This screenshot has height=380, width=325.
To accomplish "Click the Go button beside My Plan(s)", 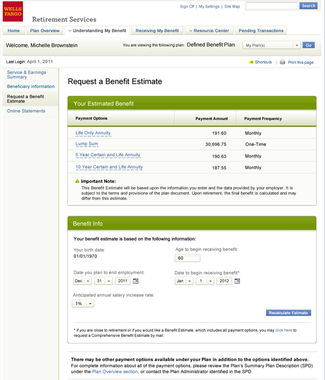I will point(308,46).
